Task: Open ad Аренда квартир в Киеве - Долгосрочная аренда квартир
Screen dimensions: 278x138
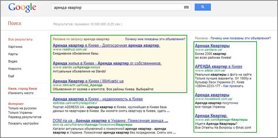Action: tap(106, 46)
